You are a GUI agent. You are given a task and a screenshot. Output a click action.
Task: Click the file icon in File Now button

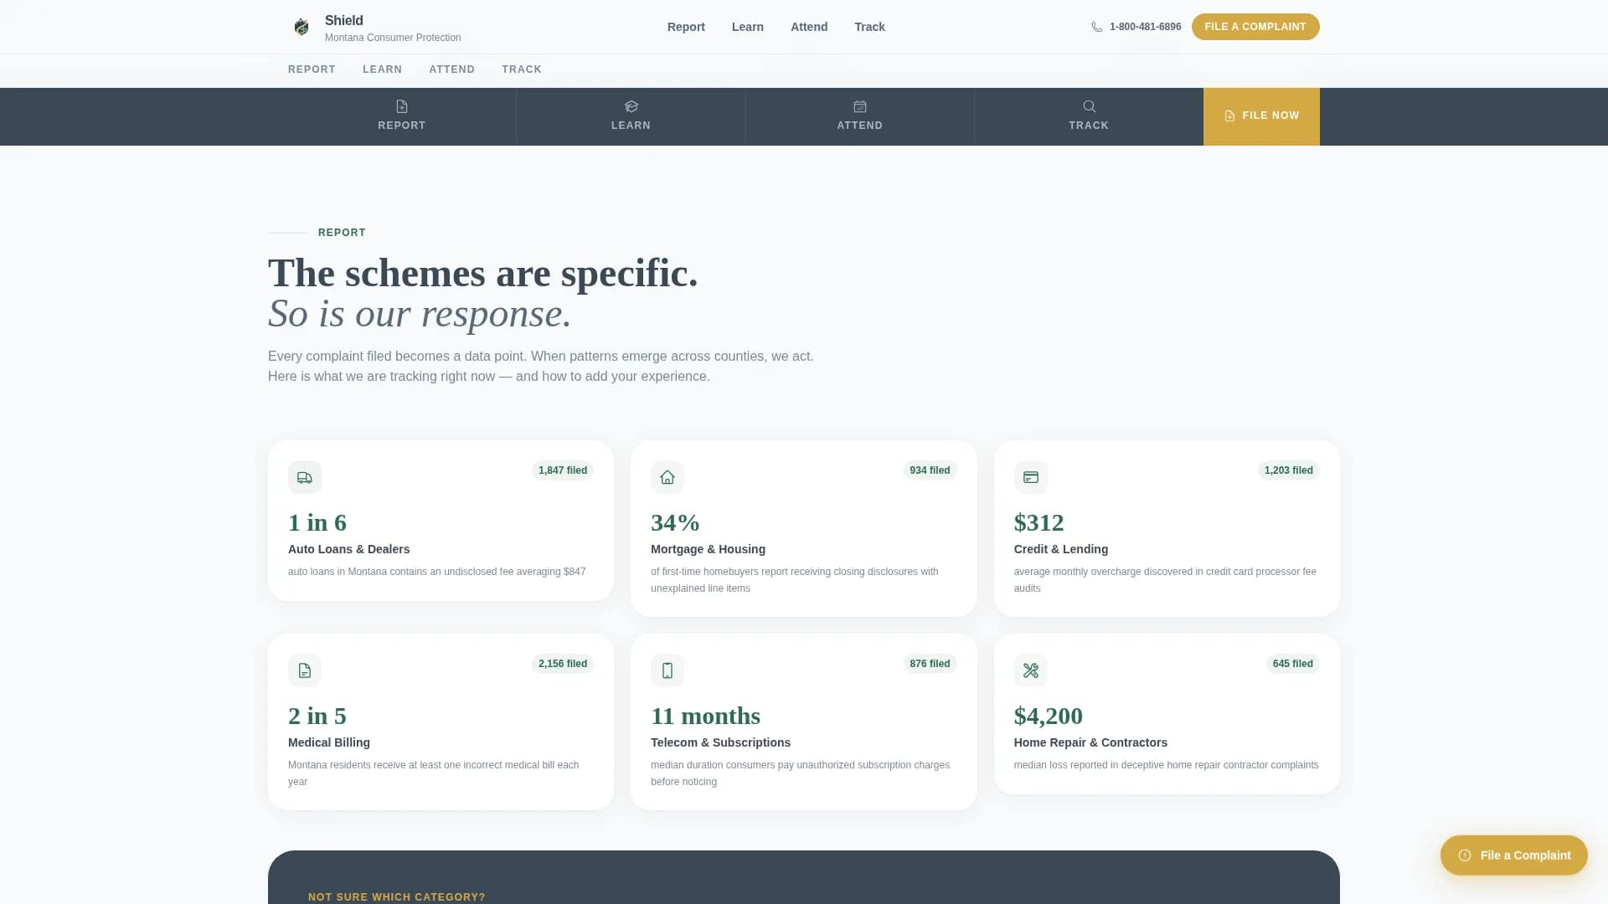[1229, 116]
